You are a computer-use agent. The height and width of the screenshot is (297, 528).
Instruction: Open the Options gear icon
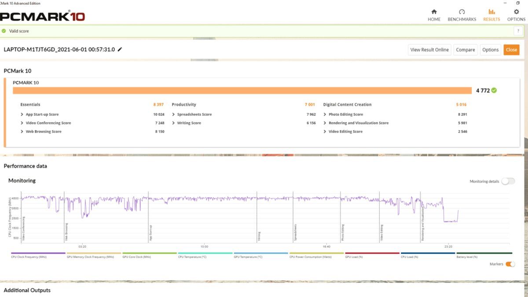point(516,12)
